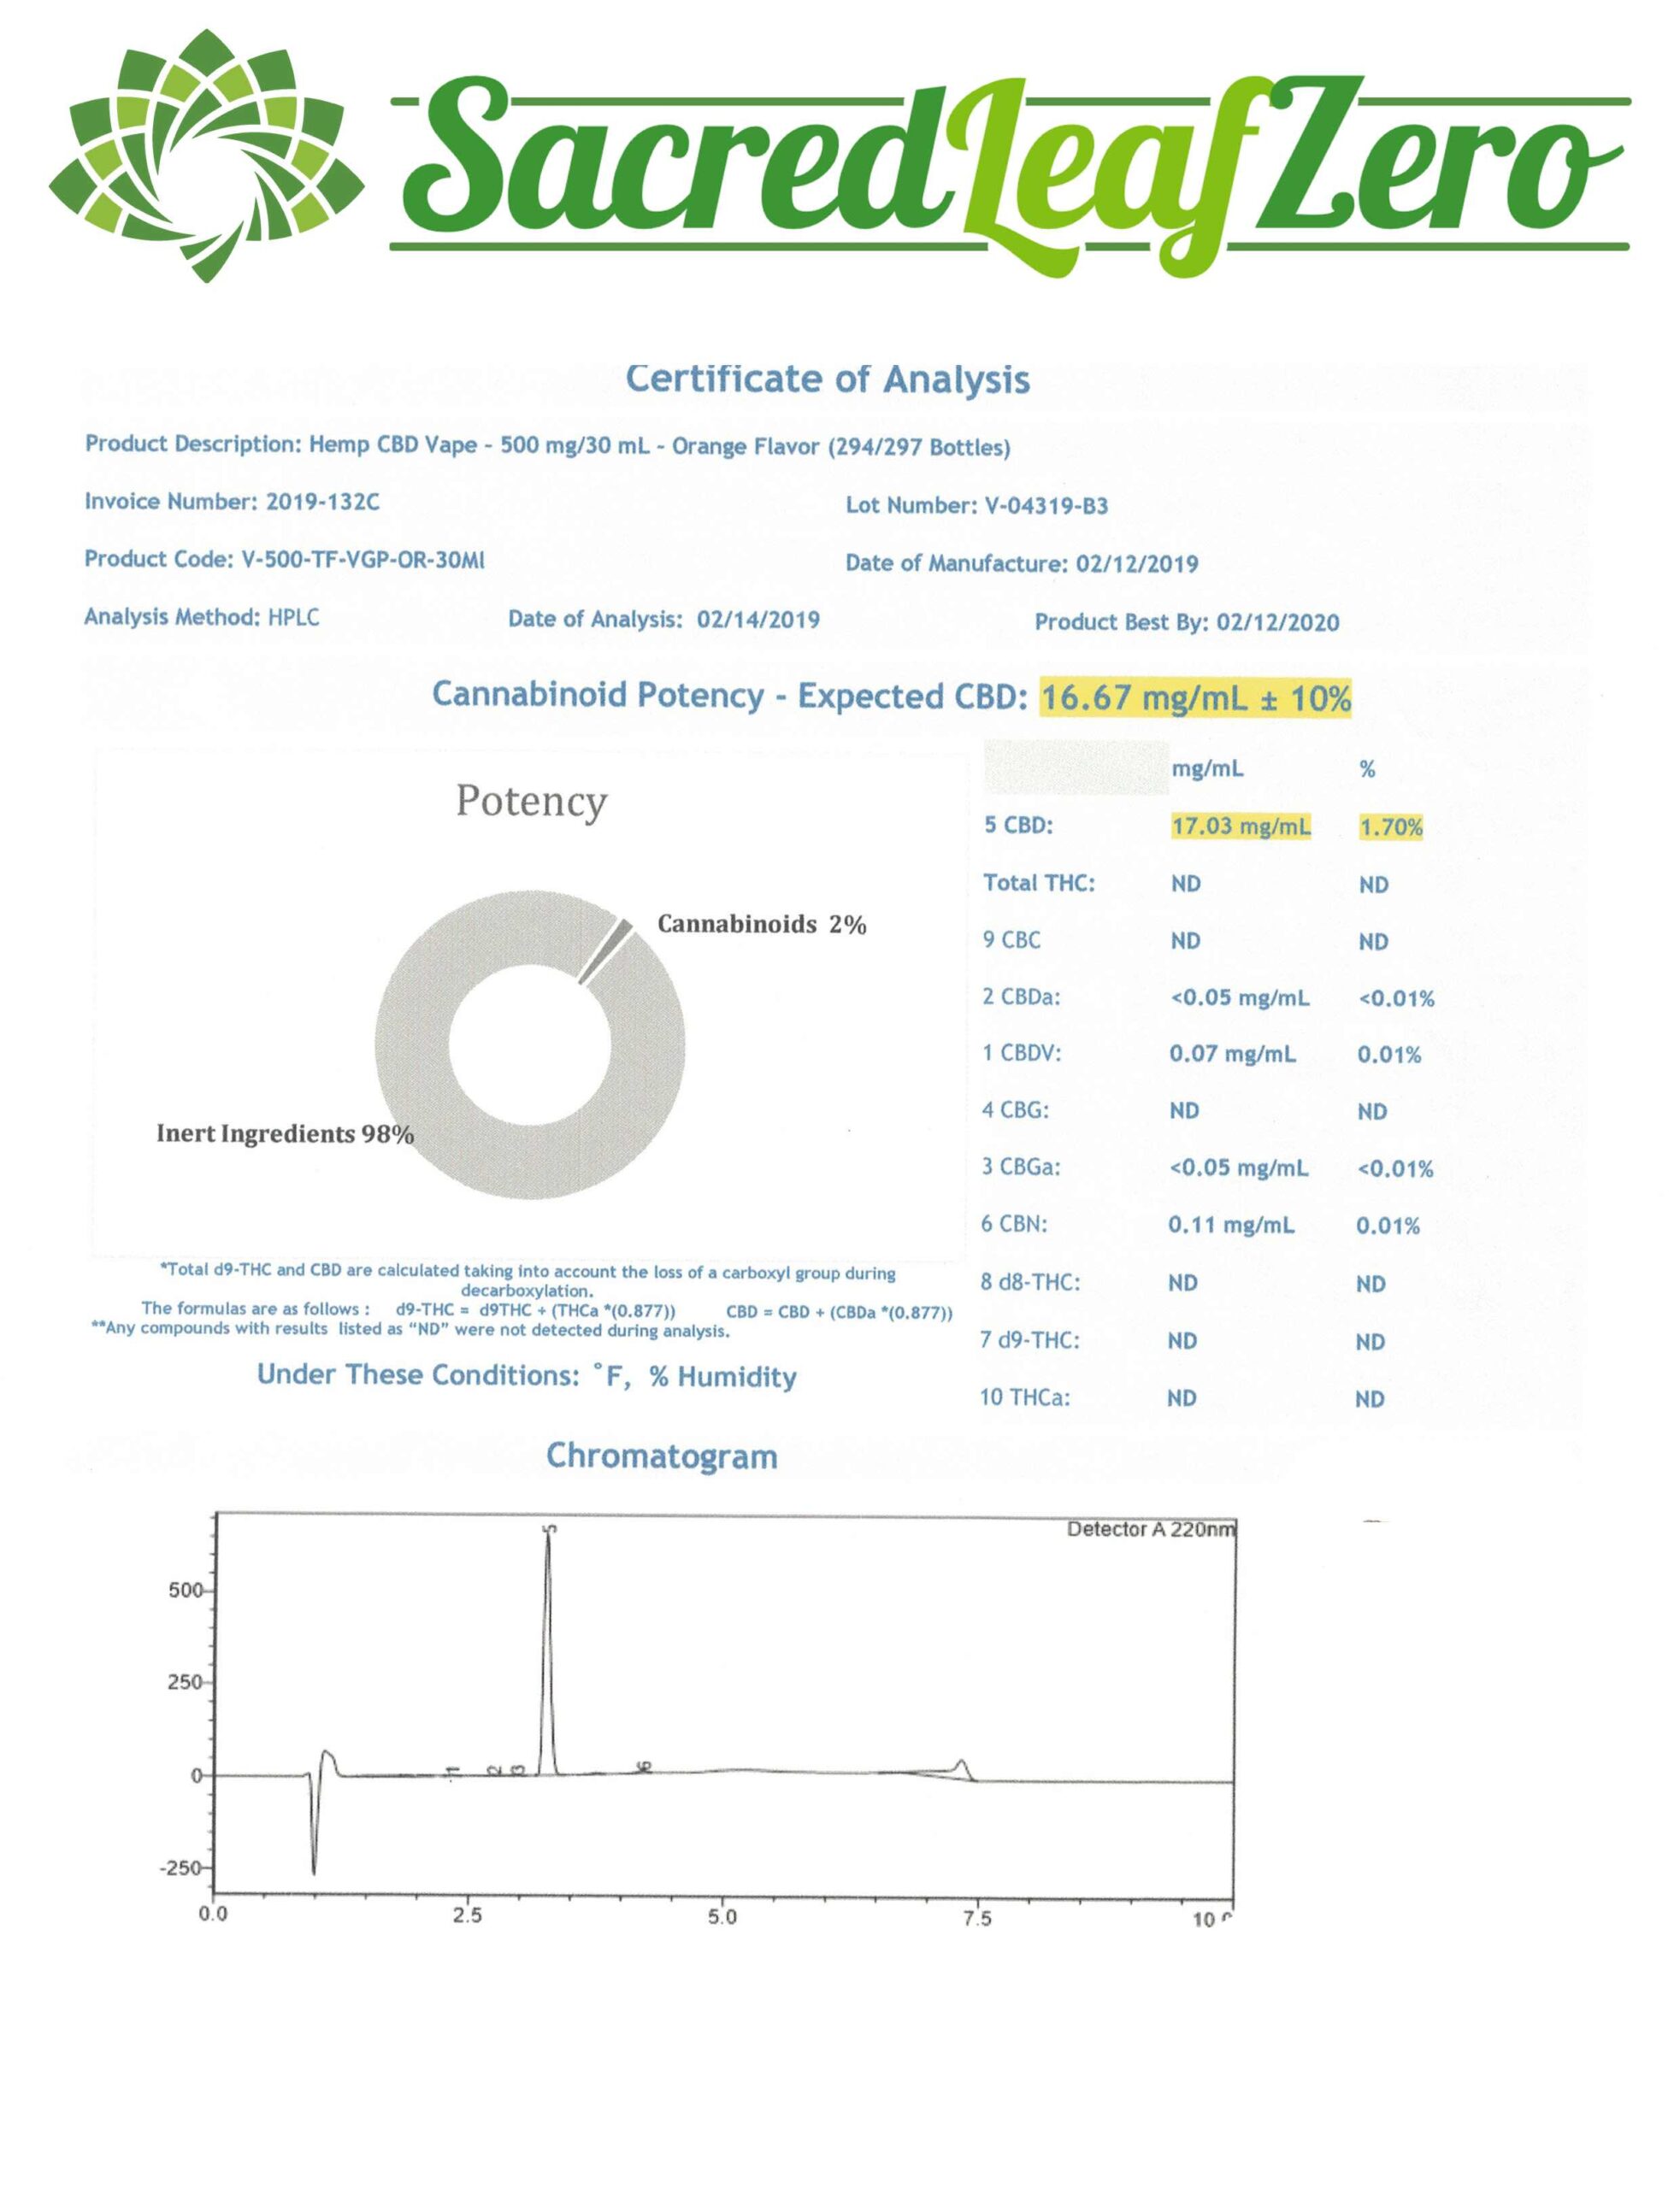Click the Product Best By 02/12/2020 text

pos(1186,623)
